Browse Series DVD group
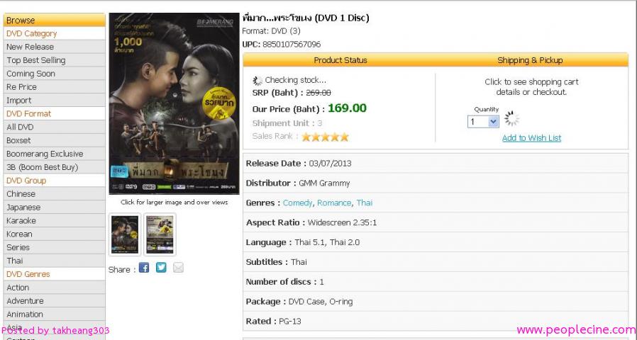The image size is (637, 340). 55,247
